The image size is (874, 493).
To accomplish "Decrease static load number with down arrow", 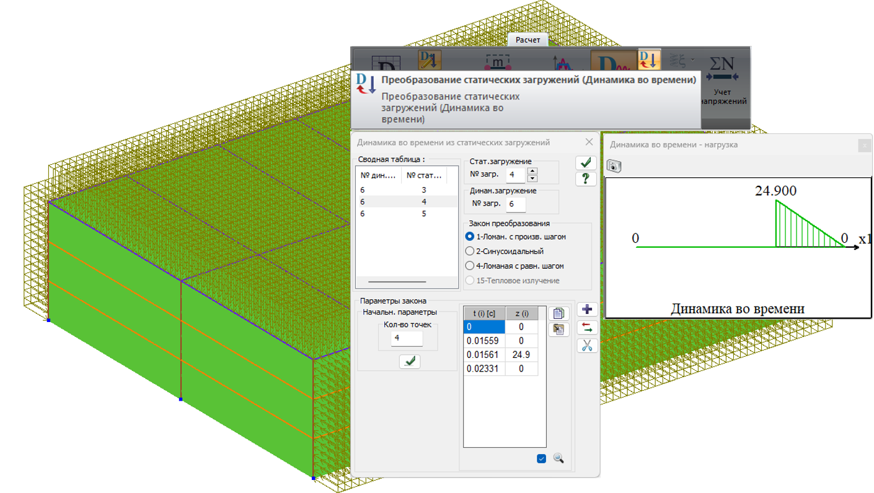I will coord(532,178).
